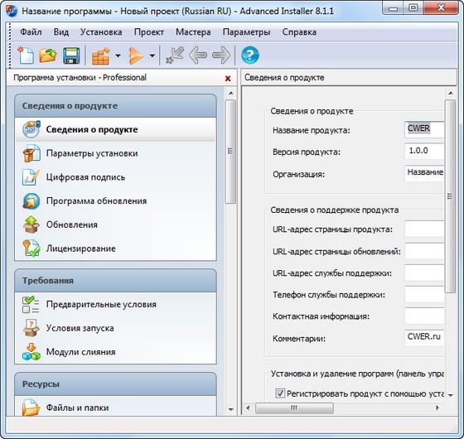Click the Версия продукта field showing 1.0.0
464x439 pixels.
(x=424, y=151)
